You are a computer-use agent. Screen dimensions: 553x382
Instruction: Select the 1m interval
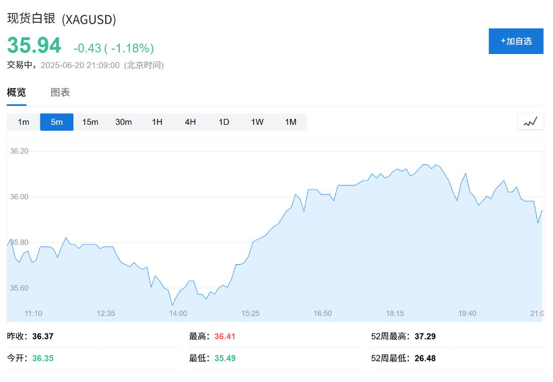point(23,122)
